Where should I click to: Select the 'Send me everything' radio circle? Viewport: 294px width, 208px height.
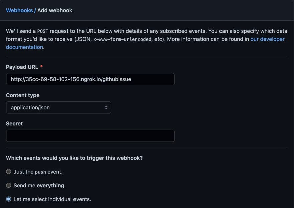click(x=9, y=185)
